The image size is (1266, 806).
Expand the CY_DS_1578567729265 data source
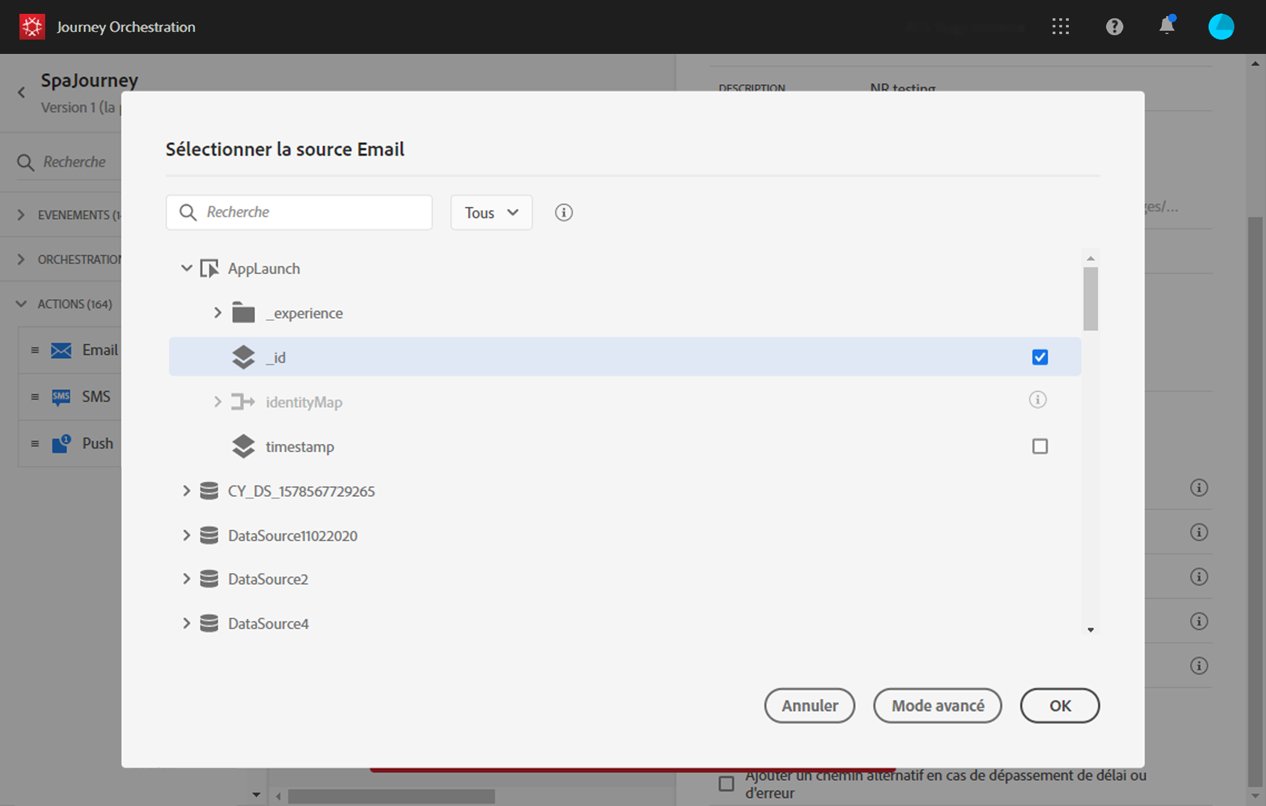pyautogui.click(x=187, y=491)
